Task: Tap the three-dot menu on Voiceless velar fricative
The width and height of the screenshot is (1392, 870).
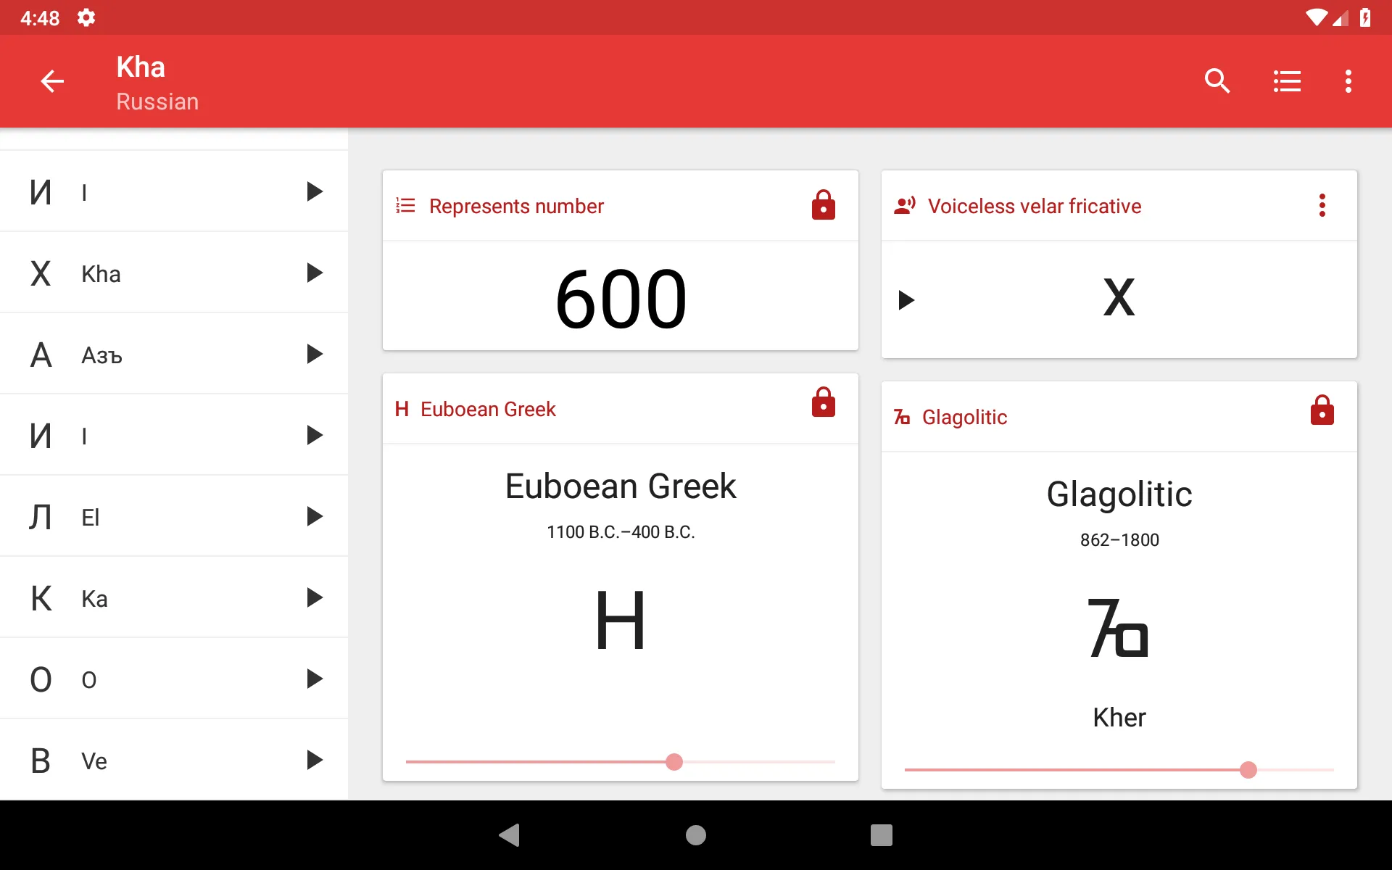Action: [1323, 205]
